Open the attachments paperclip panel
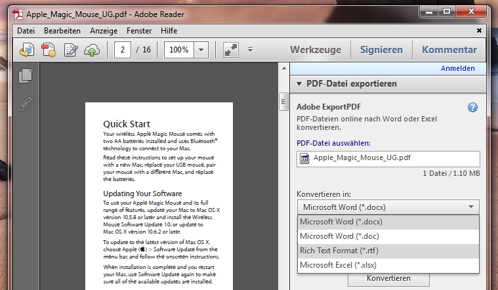 pos(25,104)
